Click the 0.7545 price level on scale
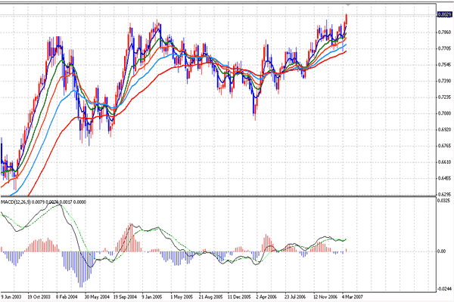This screenshot has height=302, width=454. coord(444,65)
